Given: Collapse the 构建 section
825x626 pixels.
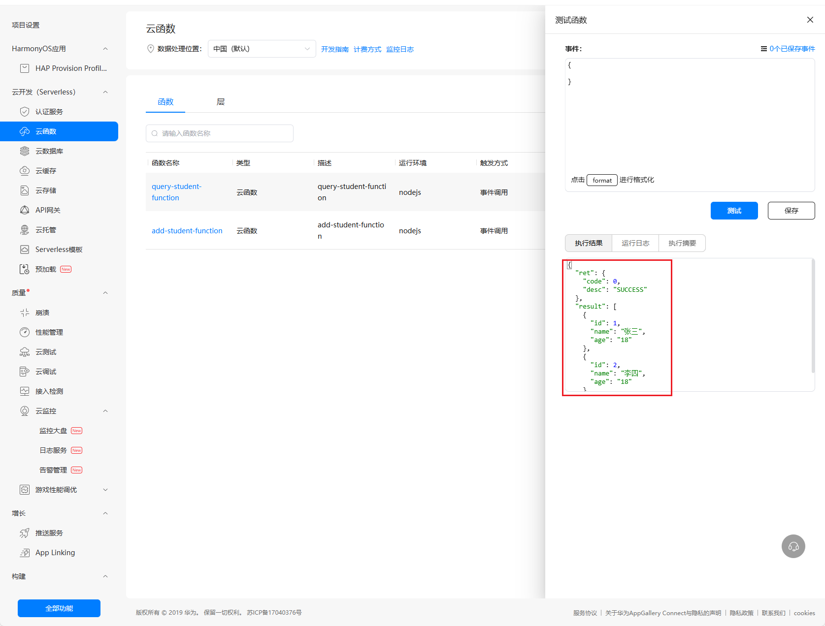Looking at the screenshot, I should click(x=105, y=576).
